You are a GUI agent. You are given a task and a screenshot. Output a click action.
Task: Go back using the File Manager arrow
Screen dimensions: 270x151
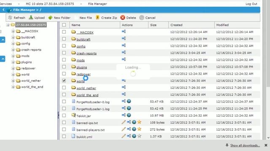[x=3, y=10]
